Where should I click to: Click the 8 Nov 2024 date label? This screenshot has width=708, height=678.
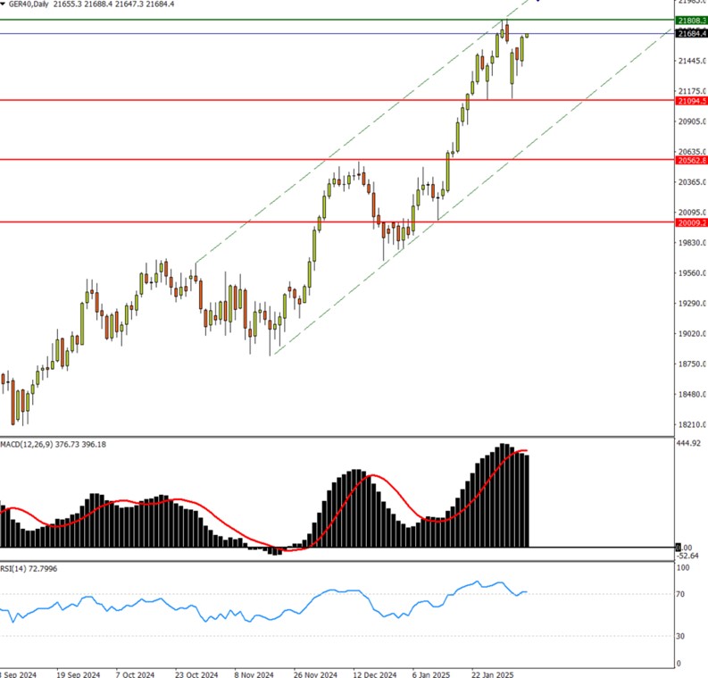(x=254, y=674)
